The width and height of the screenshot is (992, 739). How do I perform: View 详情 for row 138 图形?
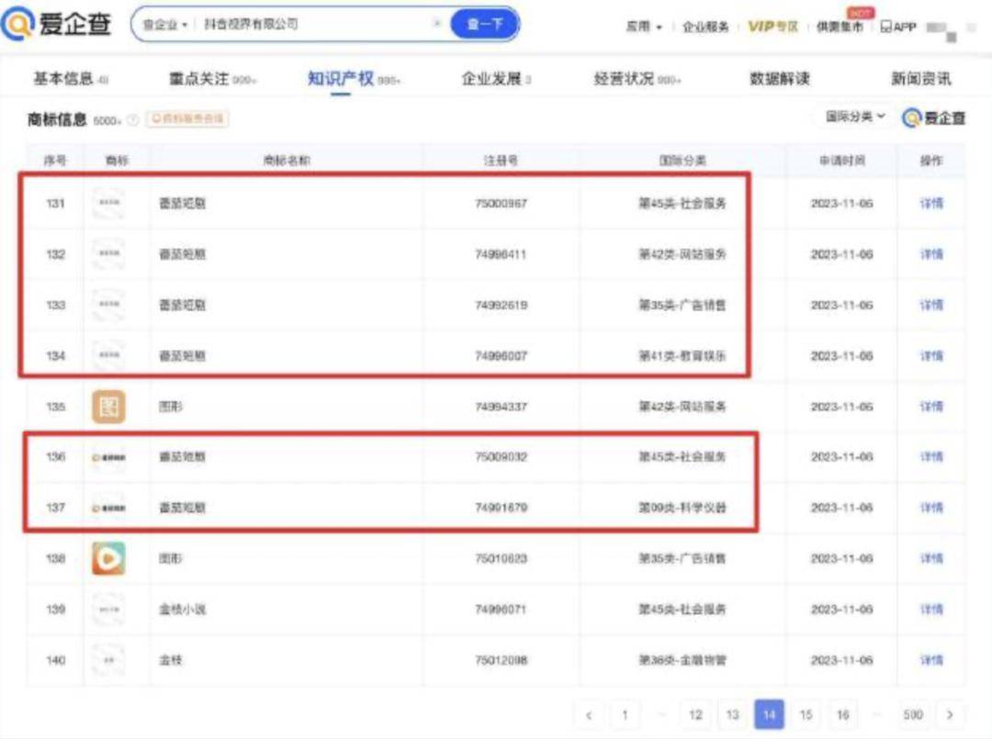coord(931,558)
